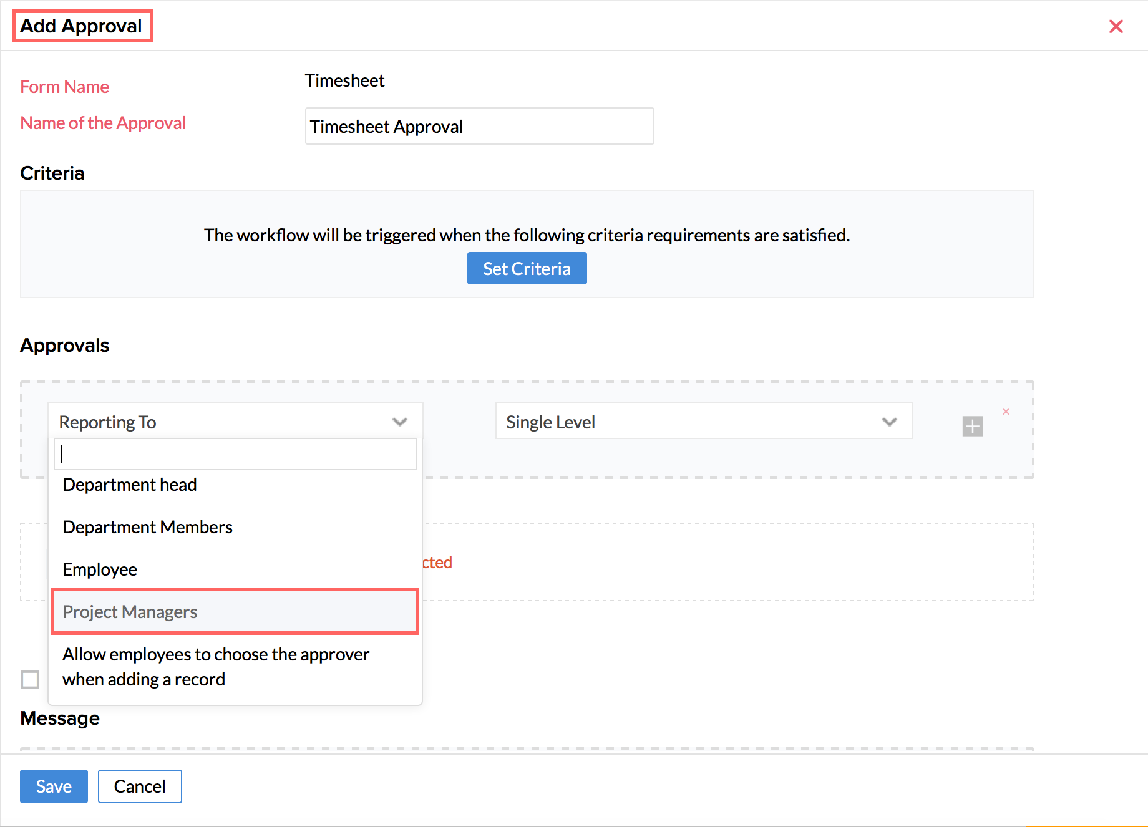Focus the Name of the Approval field
The width and height of the screenshot is (1148, 827).
click(479, 127)
